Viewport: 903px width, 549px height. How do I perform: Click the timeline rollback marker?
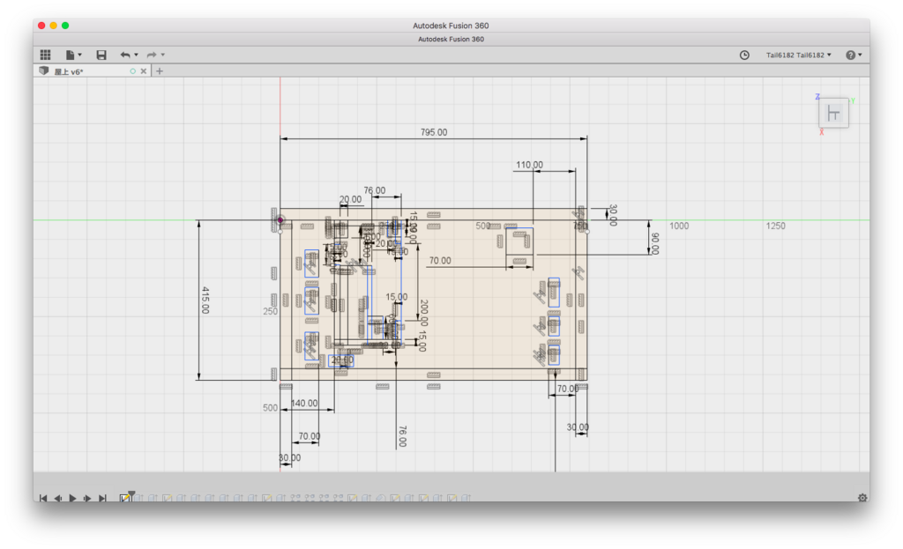point(132,493)
